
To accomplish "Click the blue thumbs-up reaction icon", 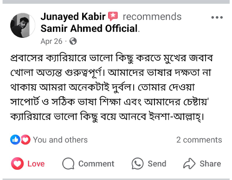I will (15, 140).
